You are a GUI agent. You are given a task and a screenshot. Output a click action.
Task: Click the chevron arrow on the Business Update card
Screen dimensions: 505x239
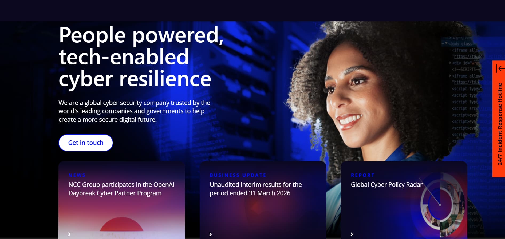(x=211, y=234)
